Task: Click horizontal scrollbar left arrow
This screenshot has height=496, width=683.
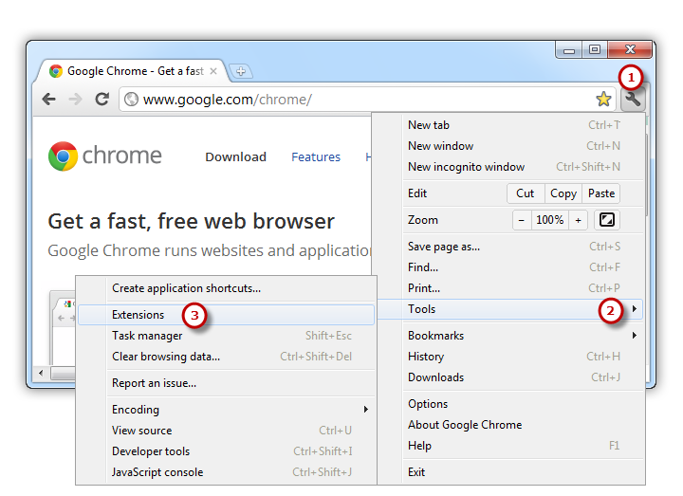Action: (41, 373)
